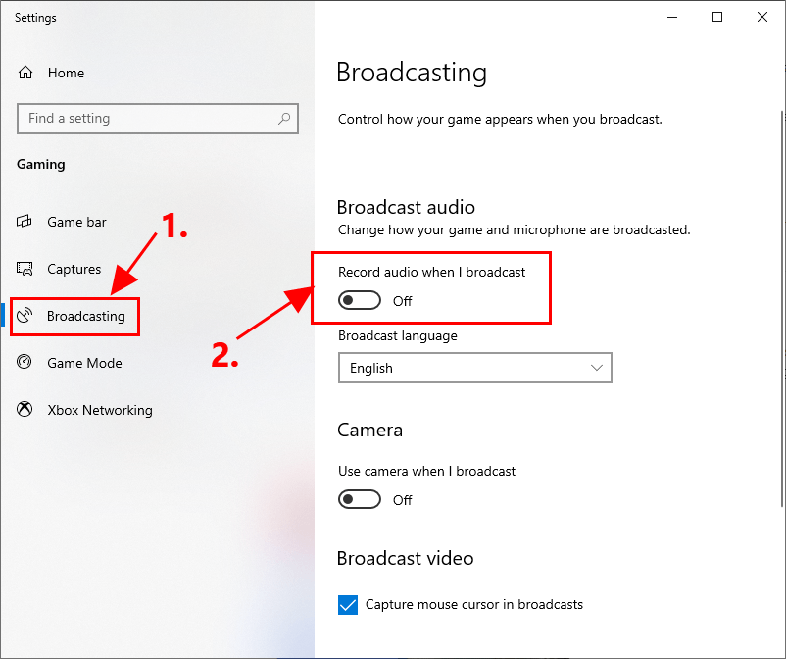
Task: Click the Broadcasting page title
Action: pos(412,74)
